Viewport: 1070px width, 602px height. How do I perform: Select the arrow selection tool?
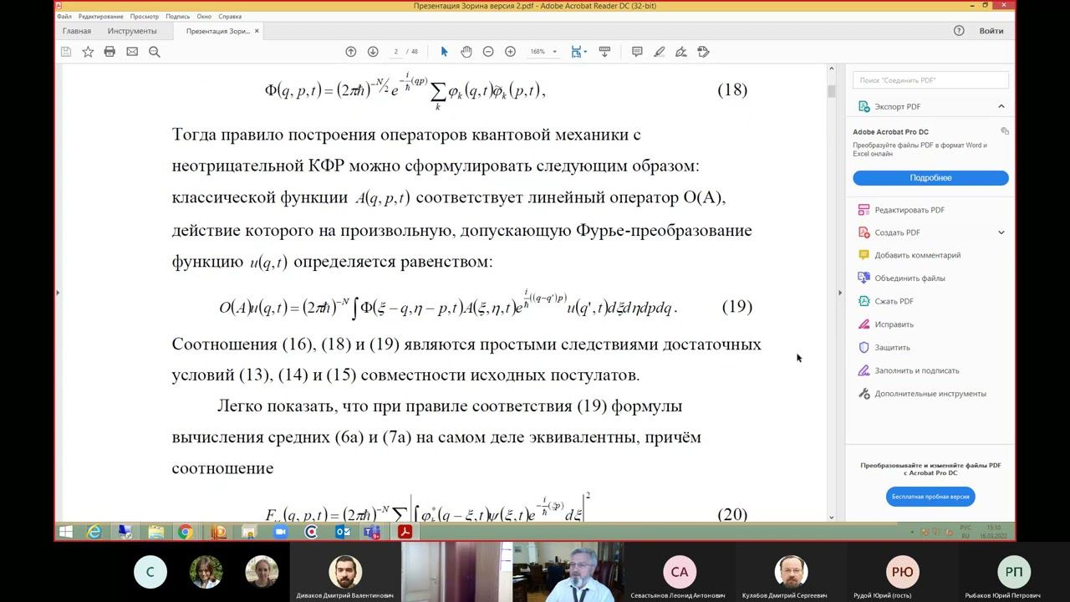pos(444,52)
